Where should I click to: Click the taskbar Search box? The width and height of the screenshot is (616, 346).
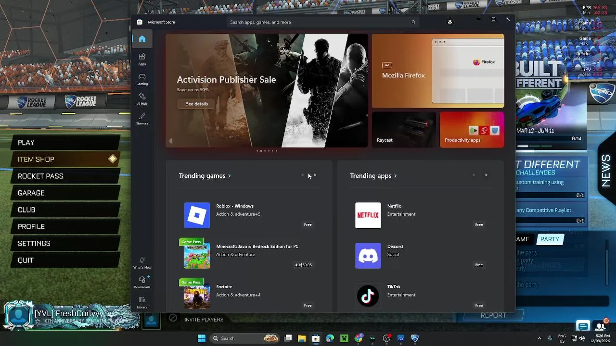coord(245,338)
